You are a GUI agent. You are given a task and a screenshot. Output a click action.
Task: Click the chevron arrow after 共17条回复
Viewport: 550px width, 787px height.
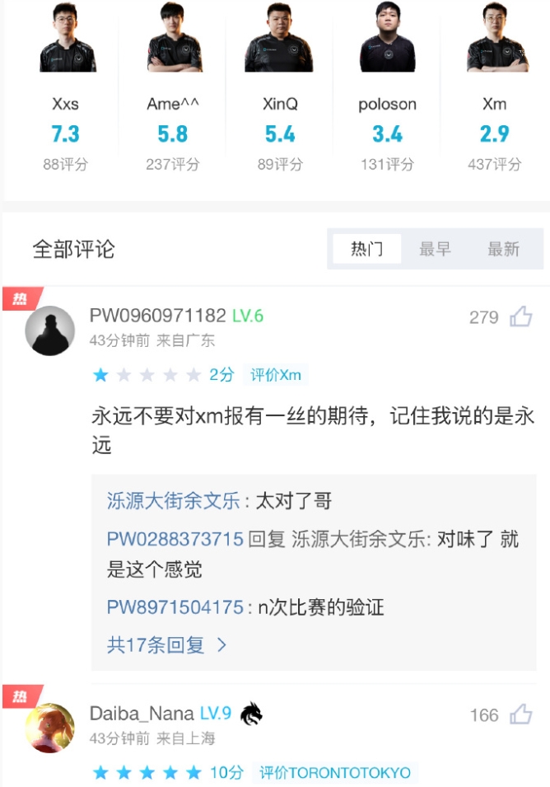coord(221,644)
